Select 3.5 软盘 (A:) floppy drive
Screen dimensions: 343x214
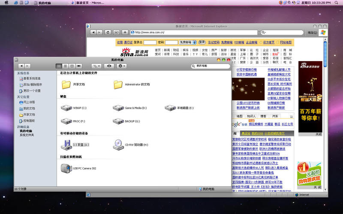point(75,145)
